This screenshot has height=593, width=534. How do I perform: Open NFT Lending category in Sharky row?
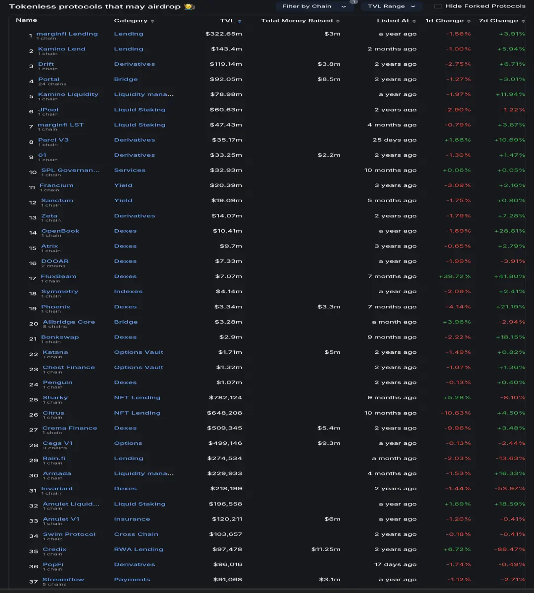tap(137, 397)
